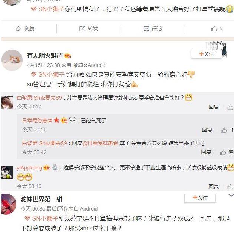Like 白浆果-Smlz要去S9's comment at 00:17
The height and width of the screenshot is (232, 234).
click(x=230, y=107)
